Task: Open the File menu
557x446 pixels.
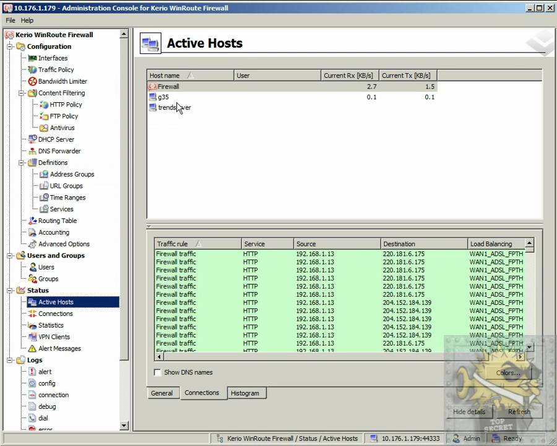Action: (11, 20)
